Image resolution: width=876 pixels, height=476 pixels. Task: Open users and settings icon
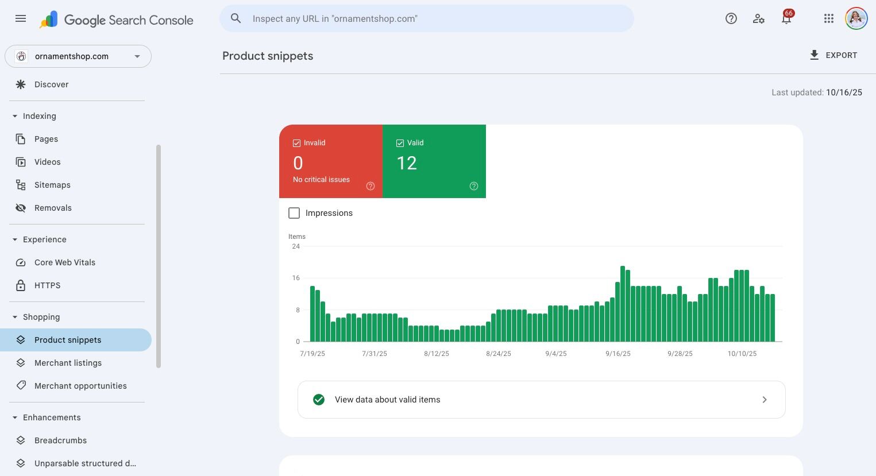[758, 18]
